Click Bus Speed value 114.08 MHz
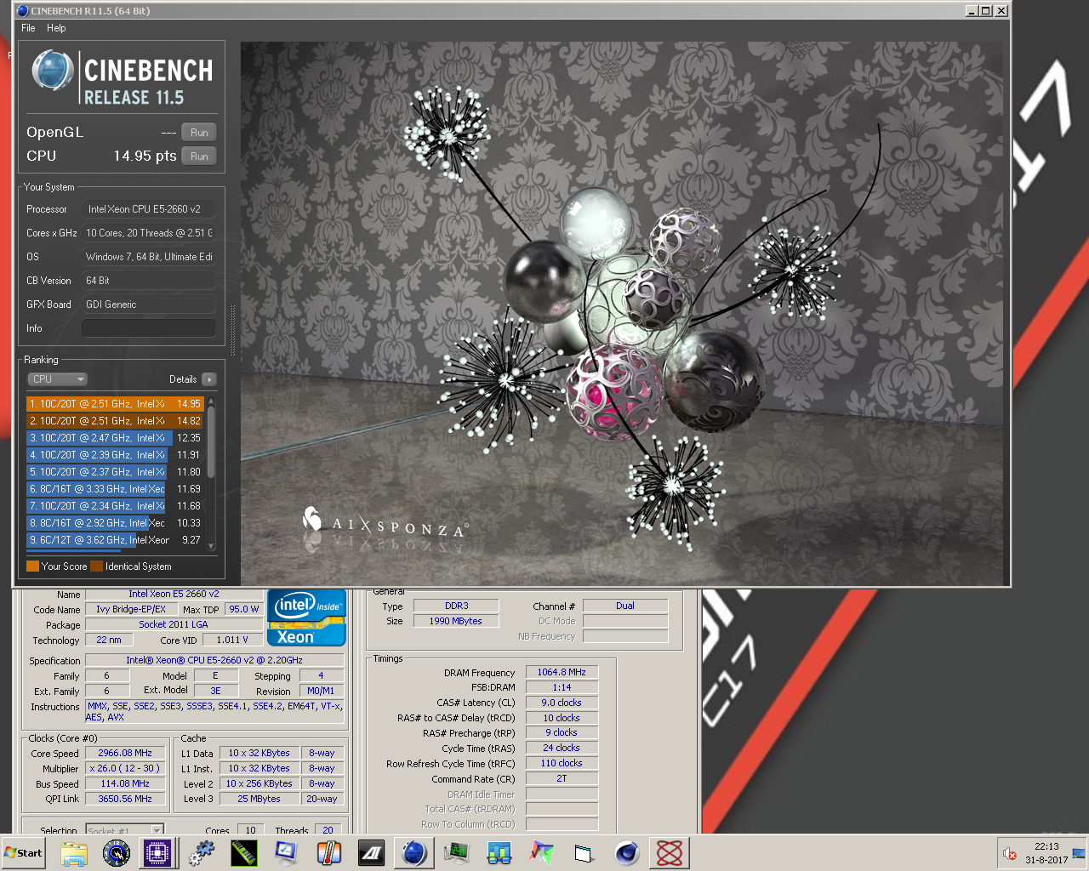 (125, 784)
